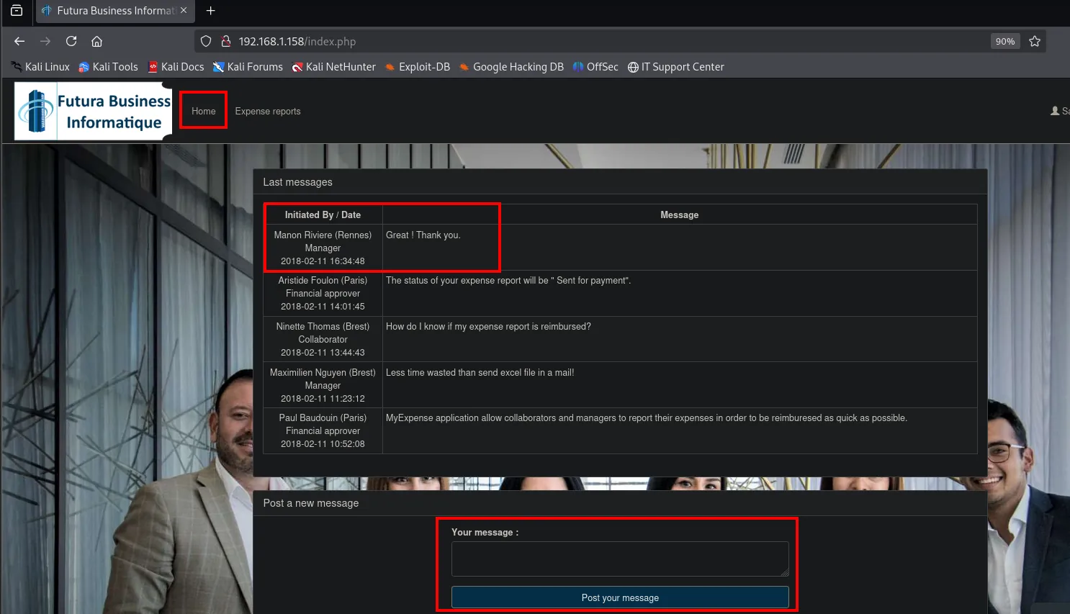The height and width of the screenshot is (614, 1070).
Task: View site connection security lock info
Action: click(x=225, y=41)
